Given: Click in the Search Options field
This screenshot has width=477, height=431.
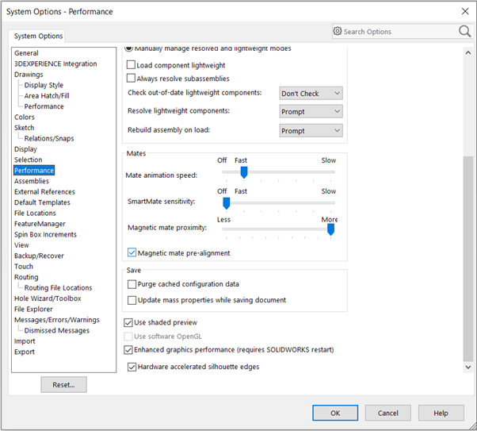Looking at the screenshot, I should (396, 32).
